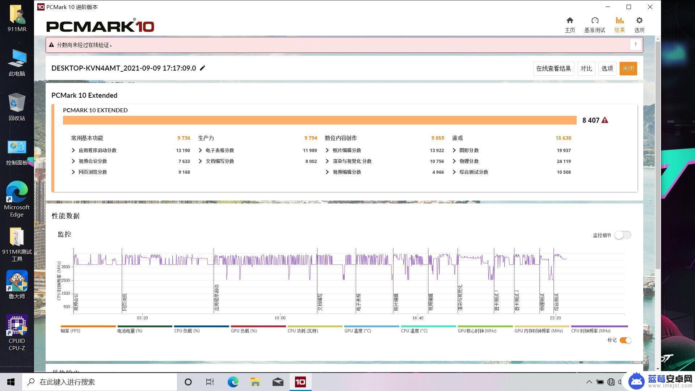
Task: Toggle the 标记 markers switch
Action: [x=625, y=340]
